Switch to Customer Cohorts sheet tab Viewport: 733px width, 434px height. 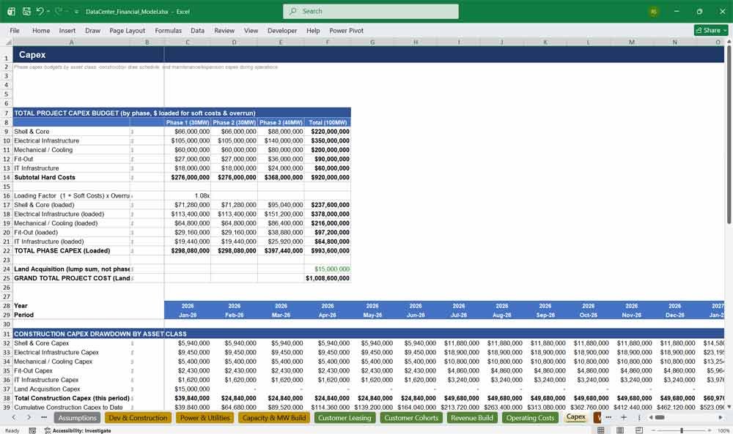[x=411, y=418]
